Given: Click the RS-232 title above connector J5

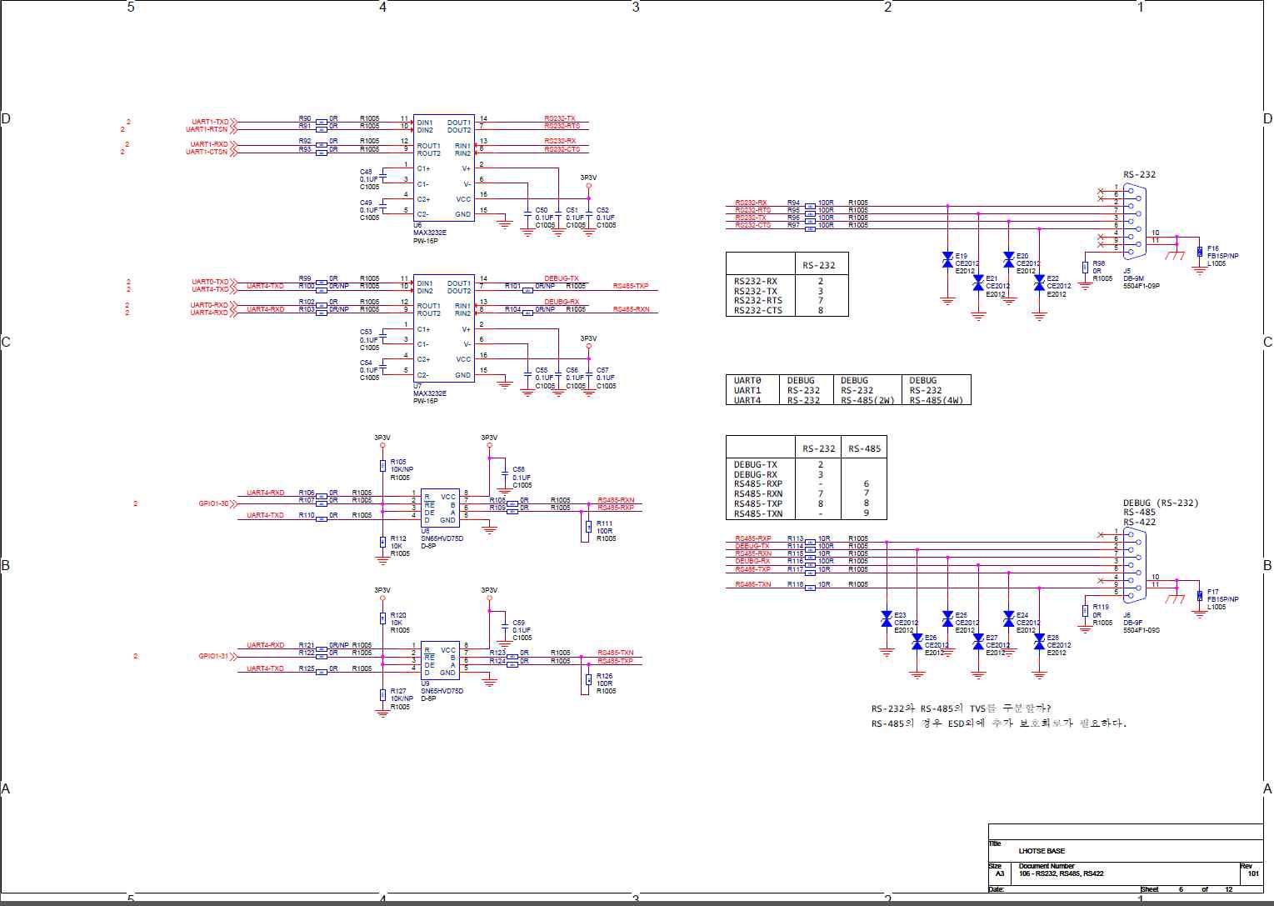Looking at the screenshot, I should coord(1139,175).
